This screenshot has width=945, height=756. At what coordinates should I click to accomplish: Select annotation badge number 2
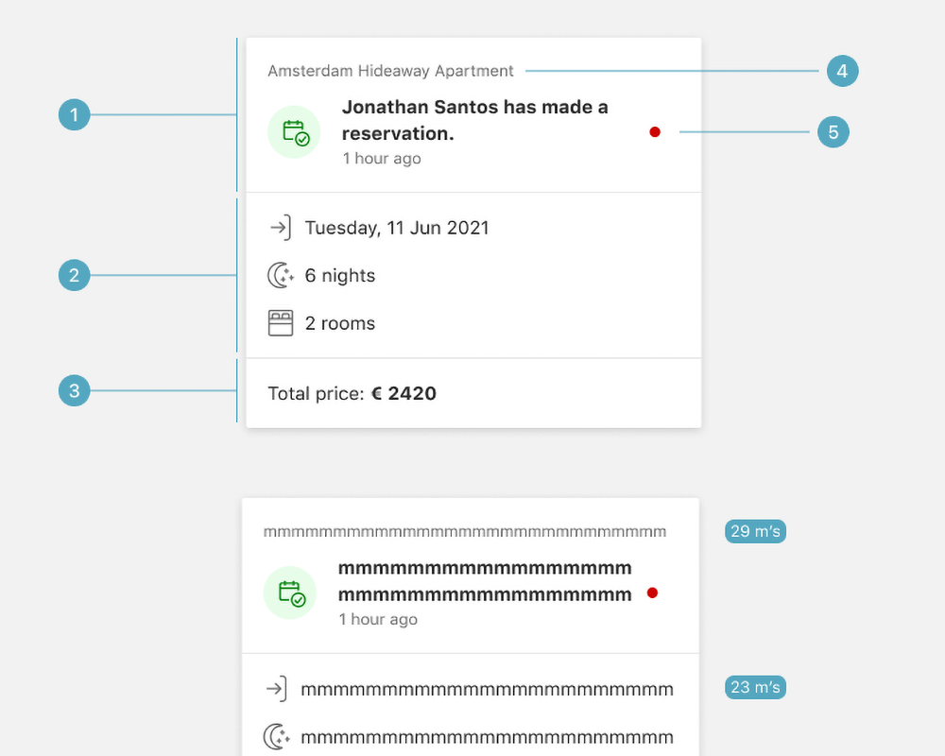(x=74, y=276)
